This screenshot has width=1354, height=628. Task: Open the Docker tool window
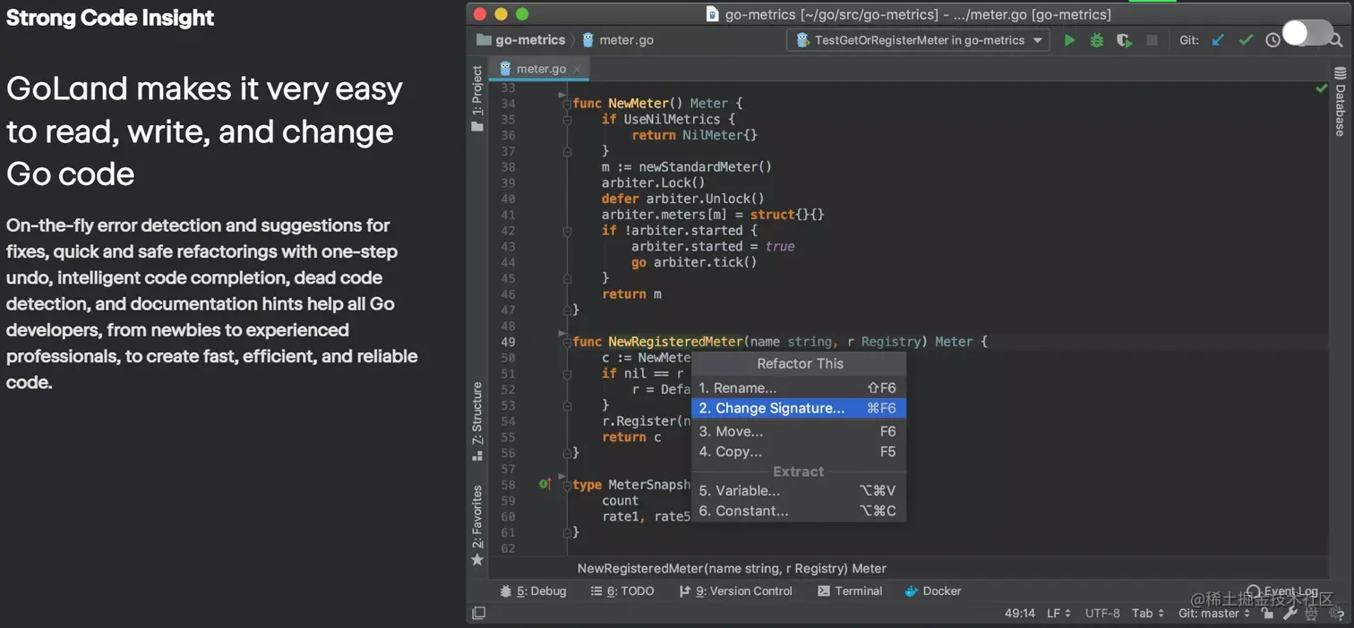[x=933, y=591]
